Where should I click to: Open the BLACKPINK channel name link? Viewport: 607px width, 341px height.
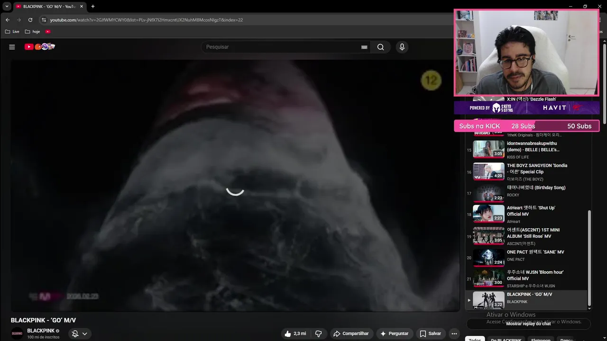pos(41,331)
